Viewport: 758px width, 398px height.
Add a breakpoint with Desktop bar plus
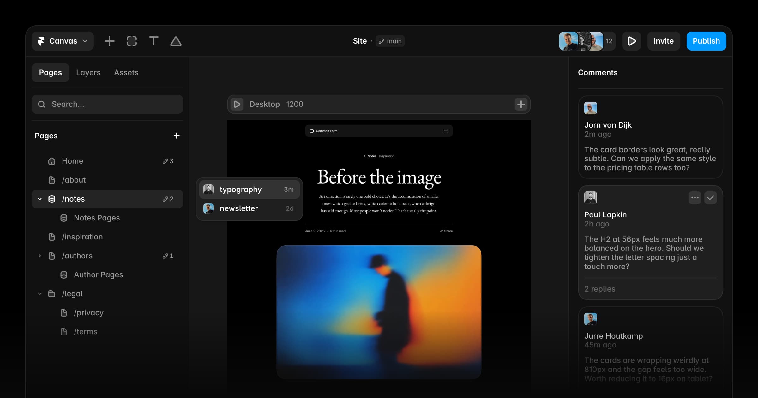[521, 104]
